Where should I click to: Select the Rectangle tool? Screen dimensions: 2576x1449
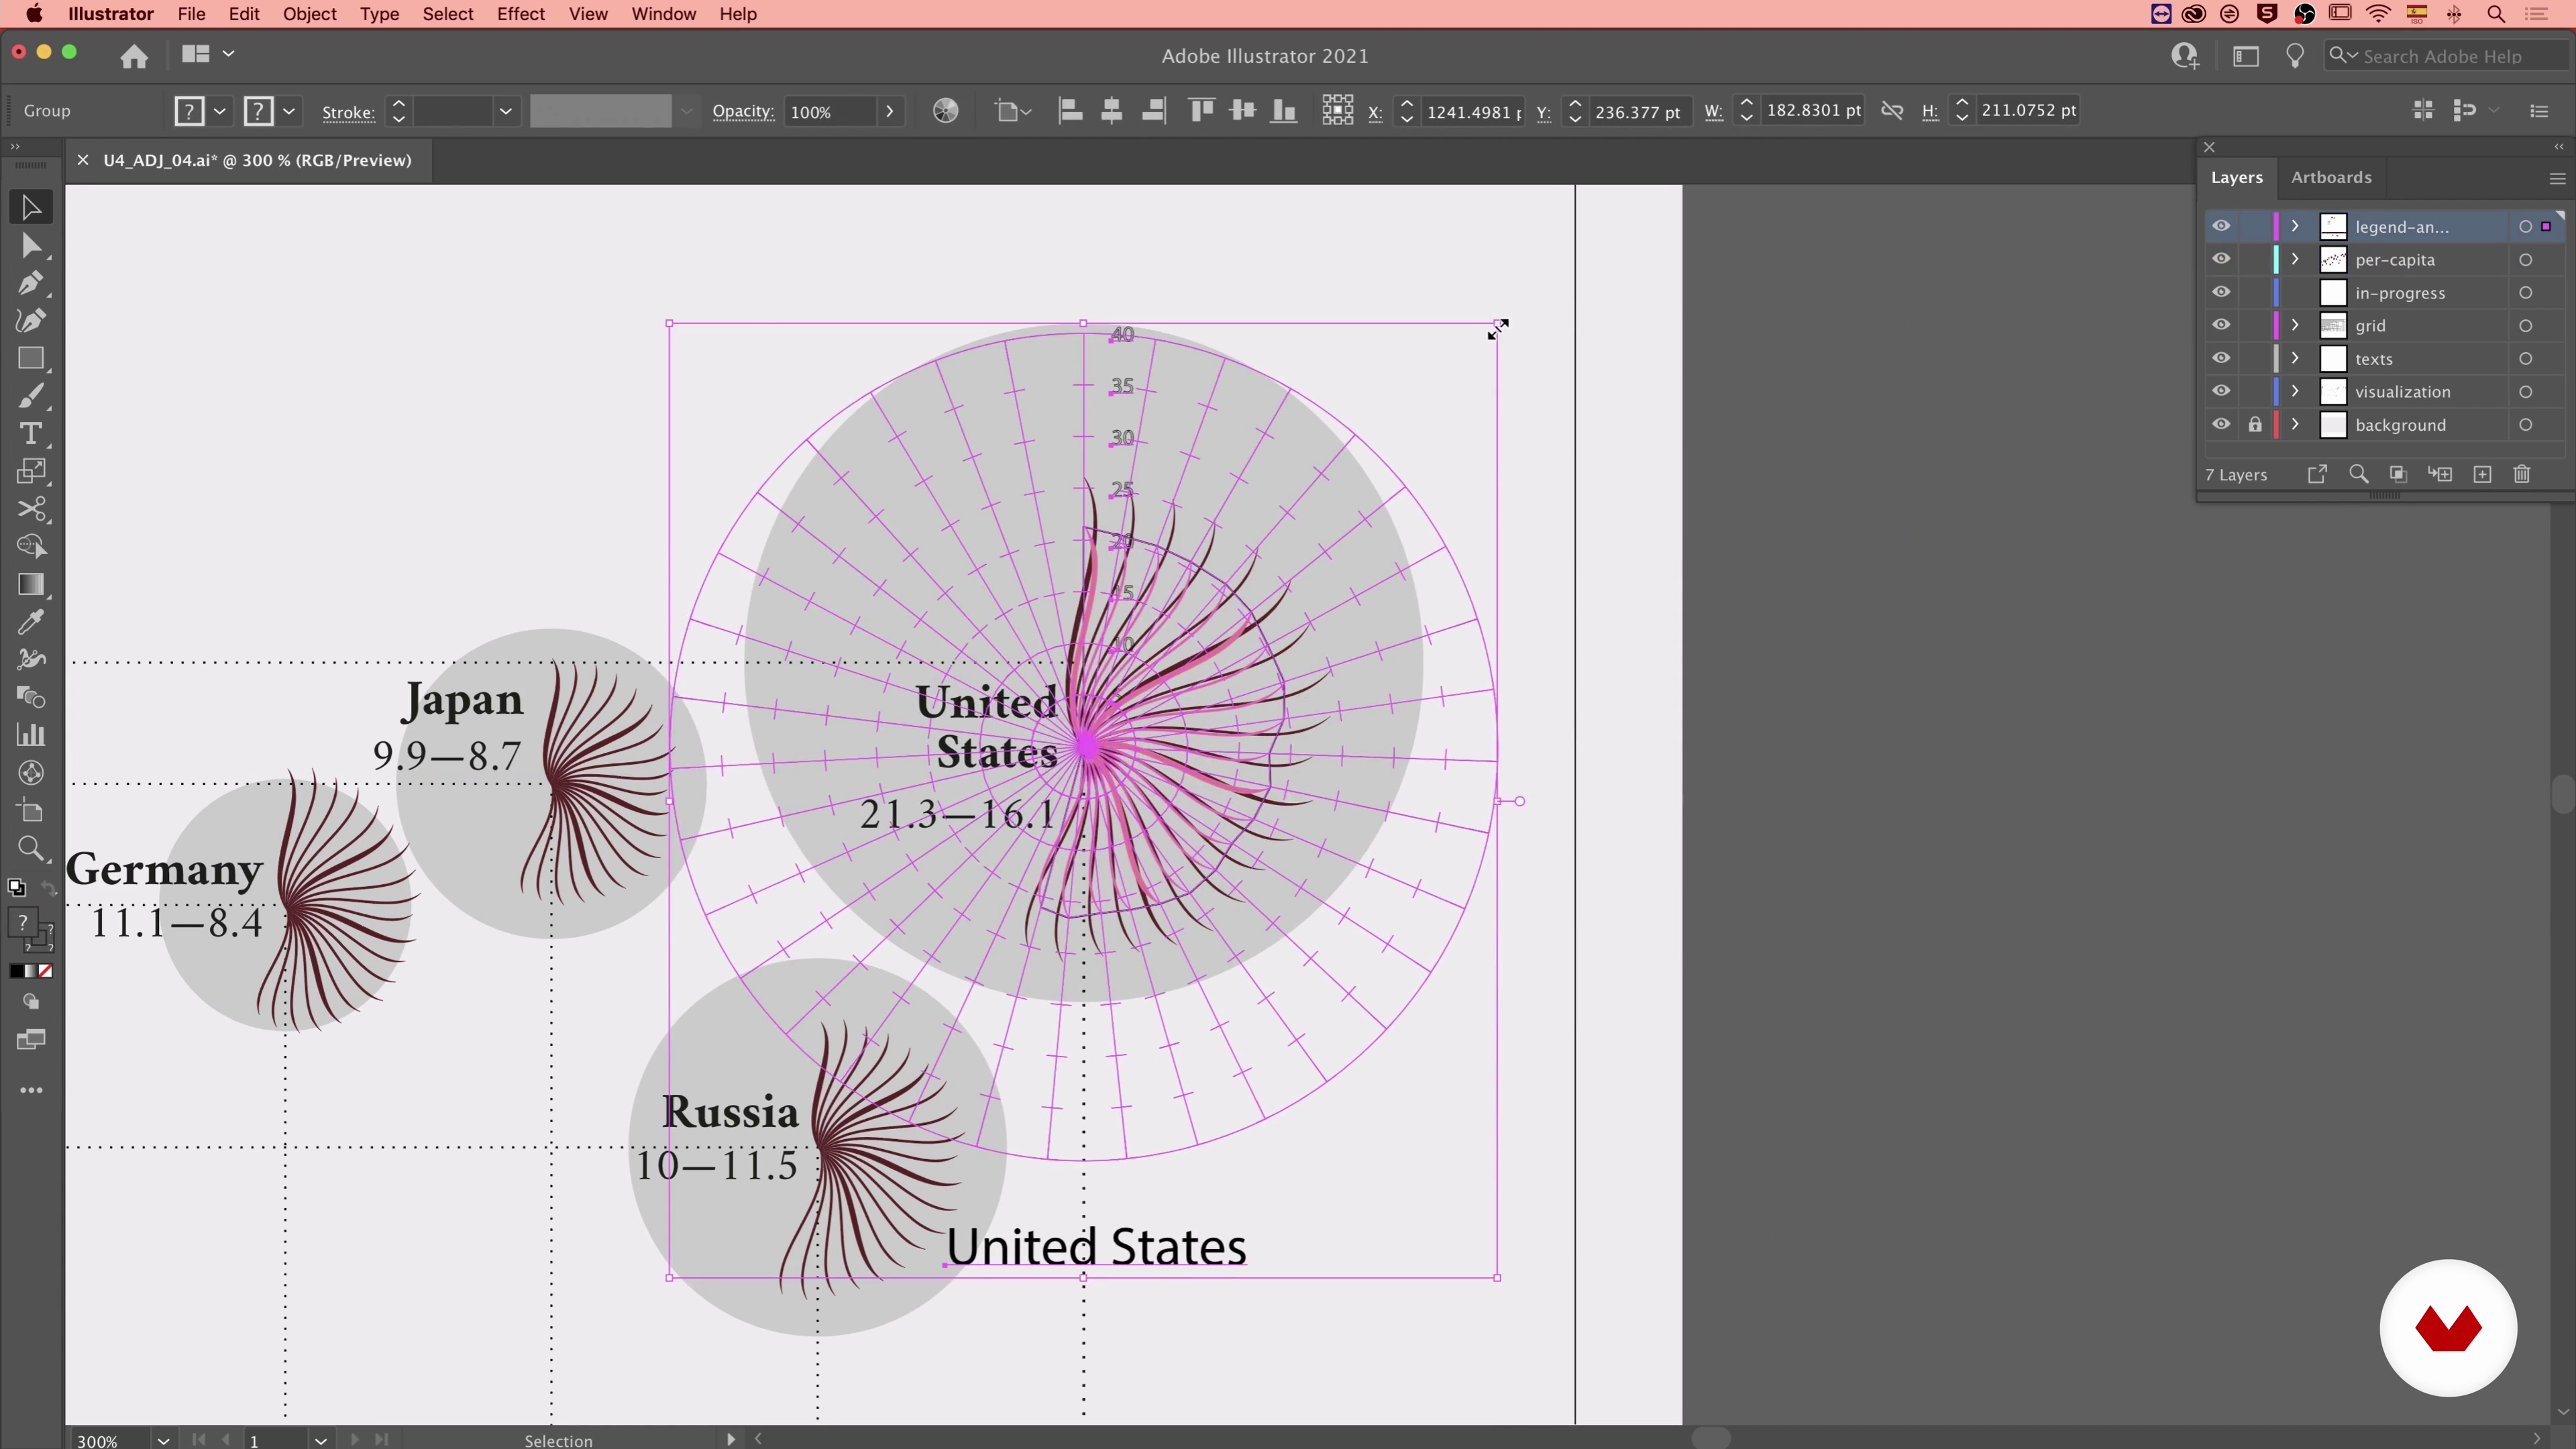pos(31,359)
